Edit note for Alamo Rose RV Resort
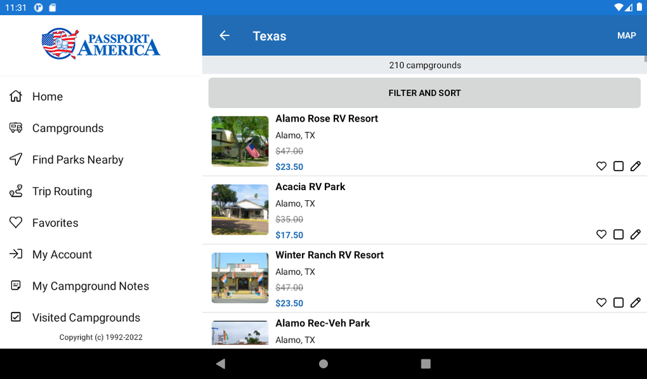 coord(636,166)
